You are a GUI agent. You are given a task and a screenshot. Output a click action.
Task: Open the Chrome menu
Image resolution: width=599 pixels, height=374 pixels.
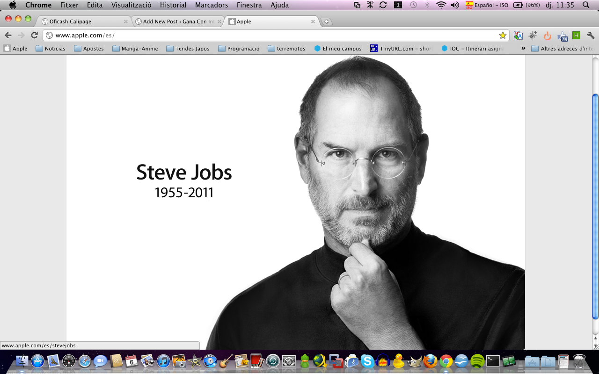38,5
